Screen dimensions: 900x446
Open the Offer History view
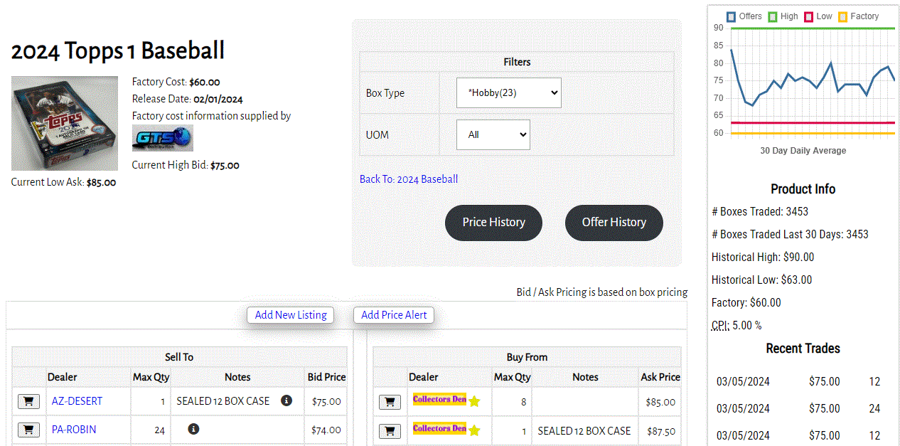click(x=614, y=223)
